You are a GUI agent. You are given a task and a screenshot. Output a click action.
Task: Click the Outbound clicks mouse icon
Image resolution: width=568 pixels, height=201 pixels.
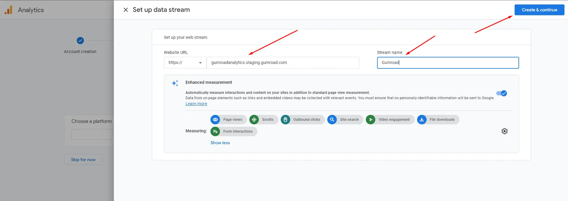[x=285, y=120]
